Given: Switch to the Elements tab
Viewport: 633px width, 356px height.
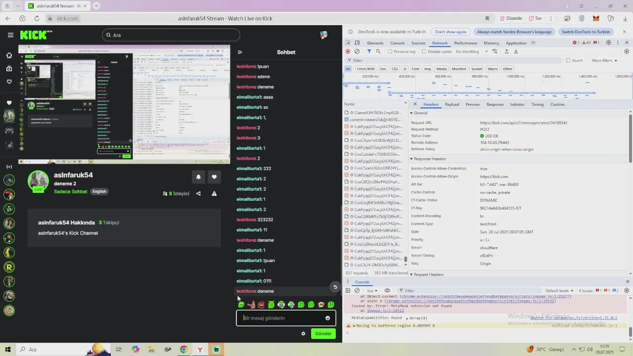Looking at the screenshot, I should click(x=375, y=43).
